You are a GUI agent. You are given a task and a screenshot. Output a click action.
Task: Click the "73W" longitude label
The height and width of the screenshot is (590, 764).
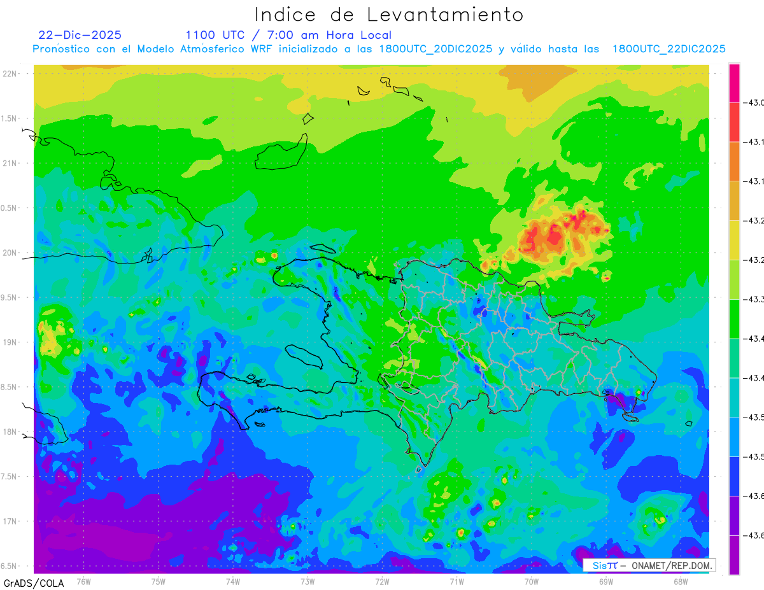[308, 581]
